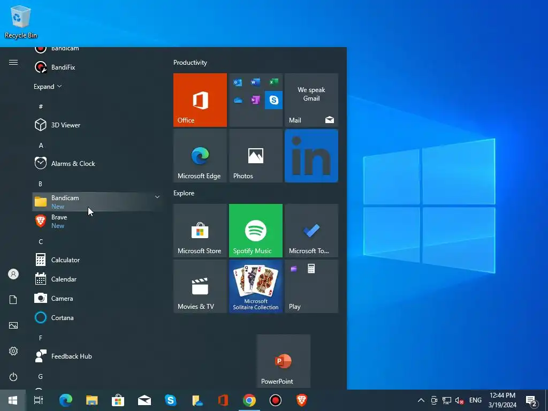Expand the Bandicam folder in app list

click(97, 202)
